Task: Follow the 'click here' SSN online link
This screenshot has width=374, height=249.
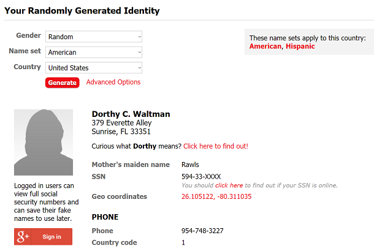Action: (229, 185)
